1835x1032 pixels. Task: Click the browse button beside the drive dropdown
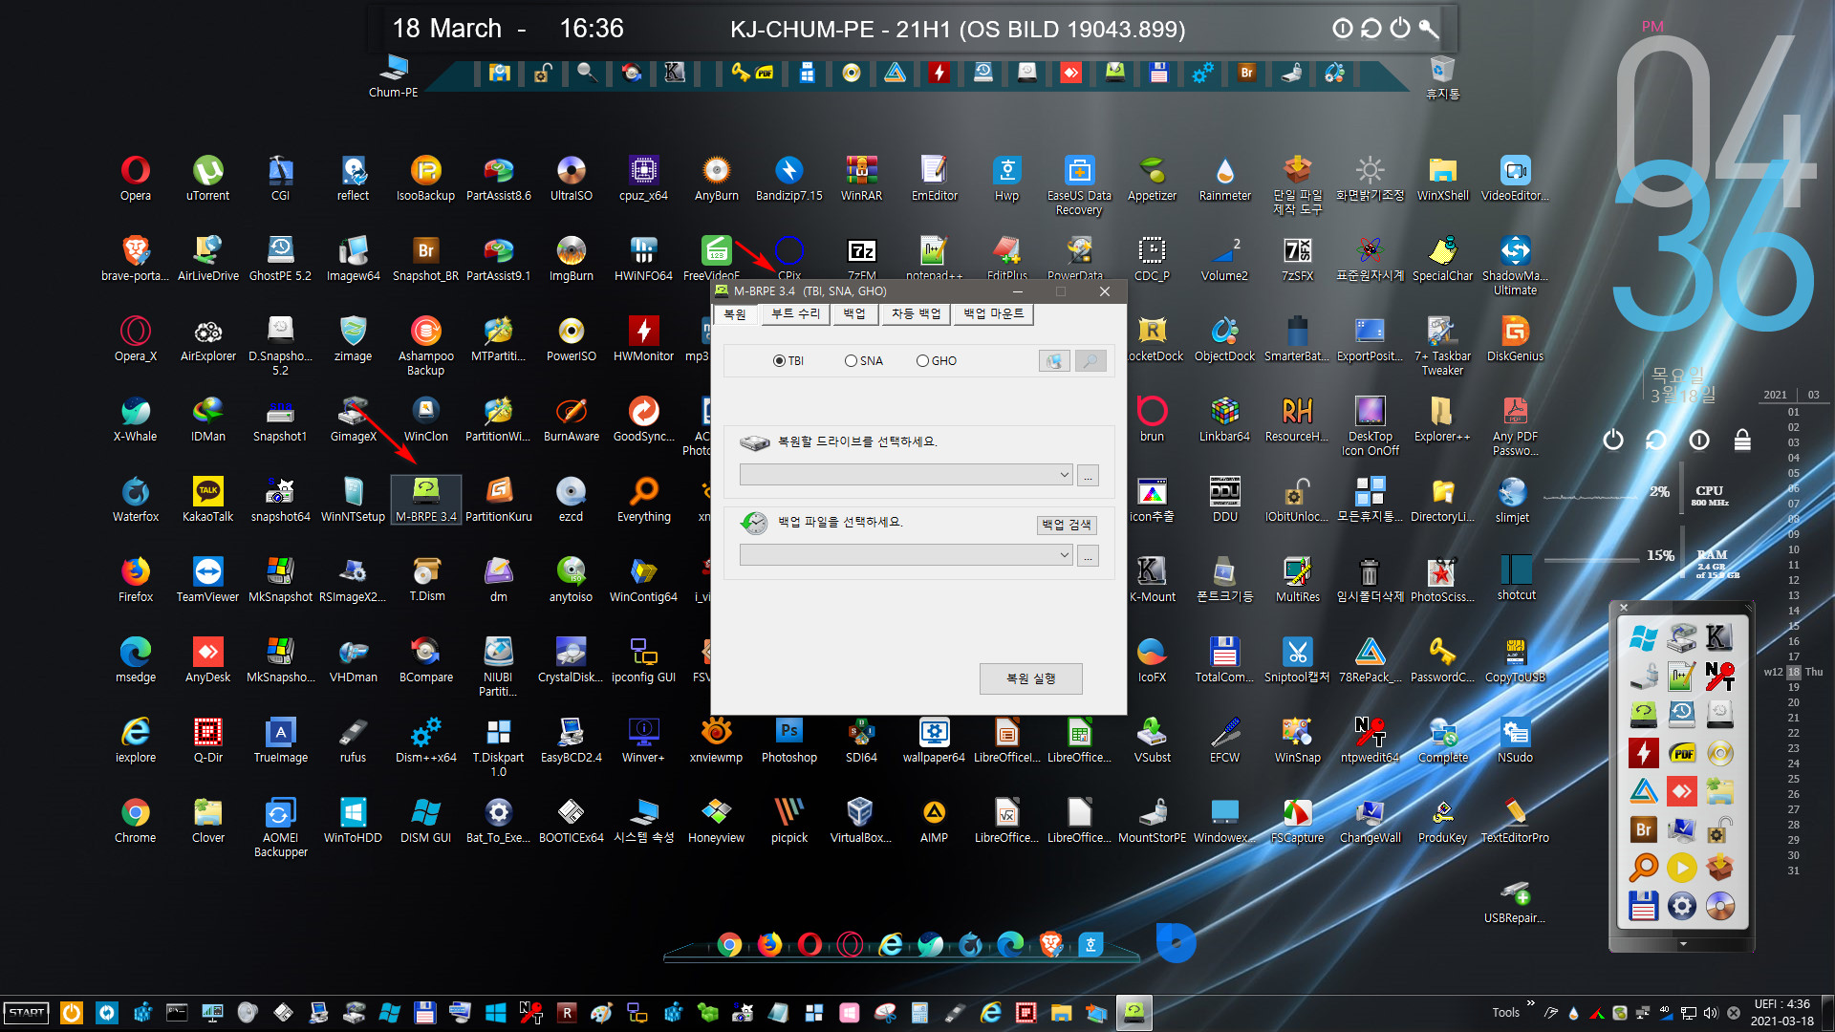[1088, 475]
